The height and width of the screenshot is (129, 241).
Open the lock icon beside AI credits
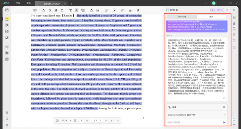click(227, 10)
